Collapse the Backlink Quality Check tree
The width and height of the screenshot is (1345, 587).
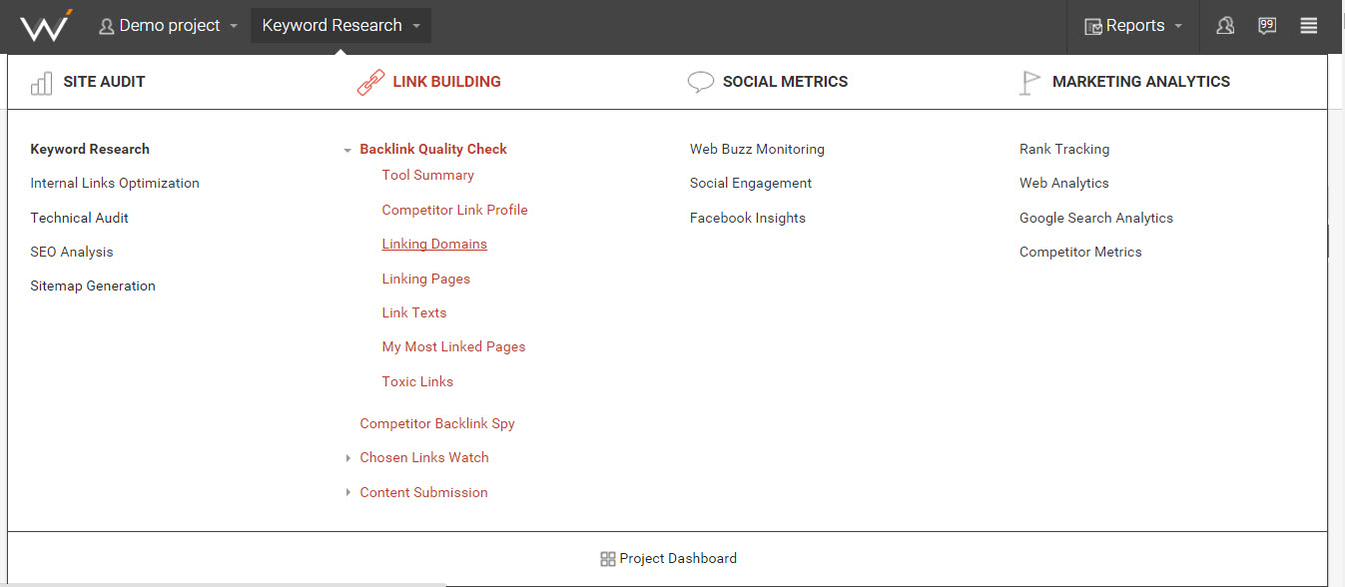tap(347, 150)
